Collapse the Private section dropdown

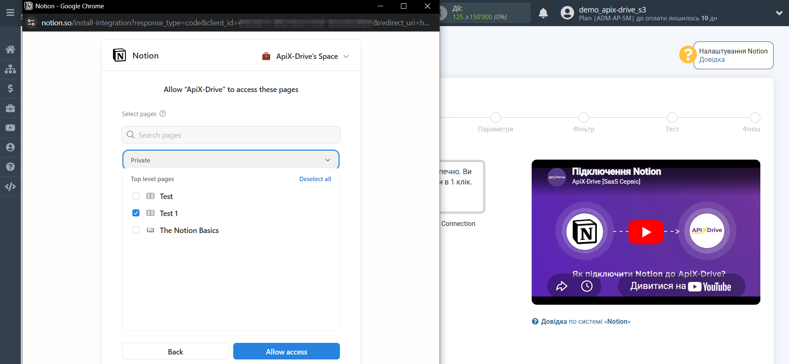[231, 160]
